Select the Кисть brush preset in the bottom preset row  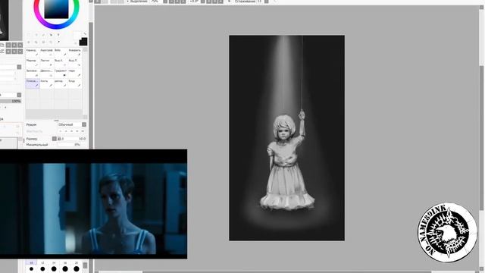(47, 83)
